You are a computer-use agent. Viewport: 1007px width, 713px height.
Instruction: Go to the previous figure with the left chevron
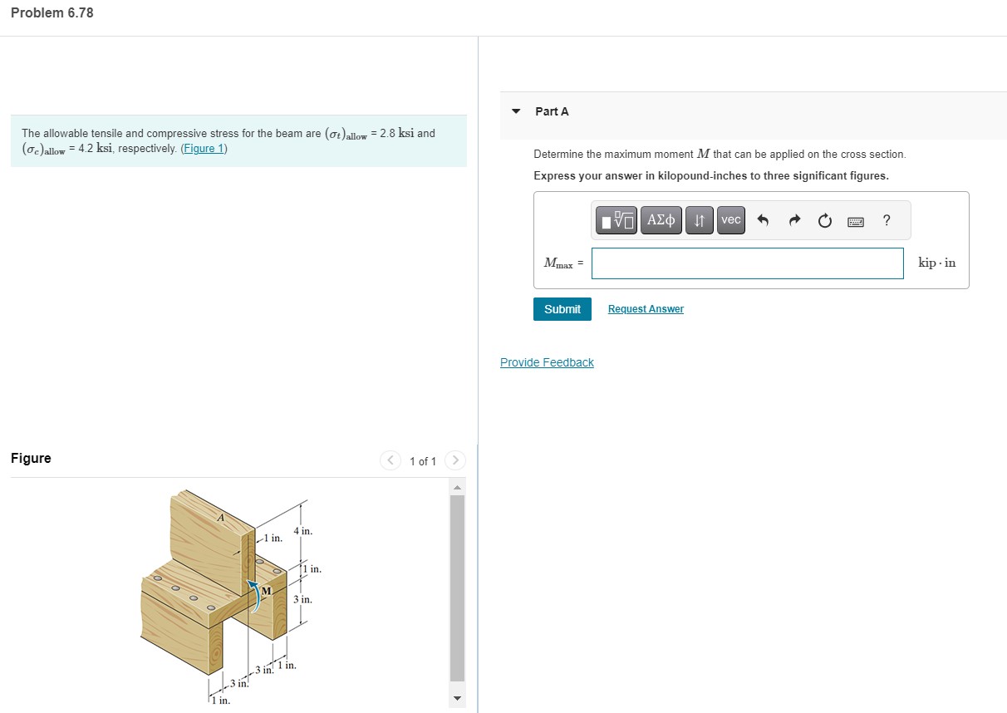pyautogui.click(x=390, y=460)
